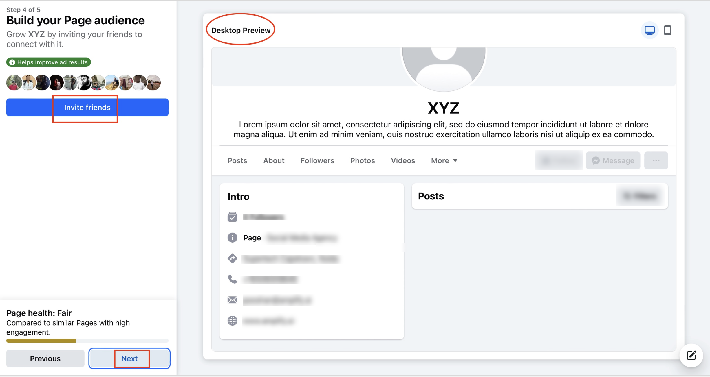
Task: Click the Page info icon in Intro
Action: (x=232, y=238)
